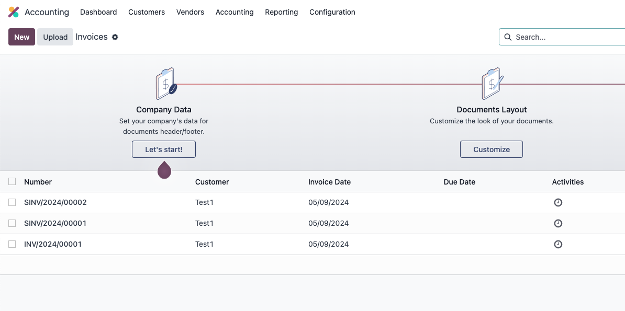The height and width of the screenshot is (311, 625).
Task: Open the Configuration dropdown menu
Action: point(332,12)
